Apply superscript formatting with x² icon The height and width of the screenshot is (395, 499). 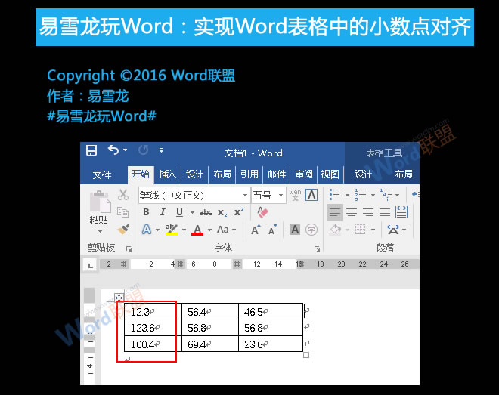[x=238, y=213]
